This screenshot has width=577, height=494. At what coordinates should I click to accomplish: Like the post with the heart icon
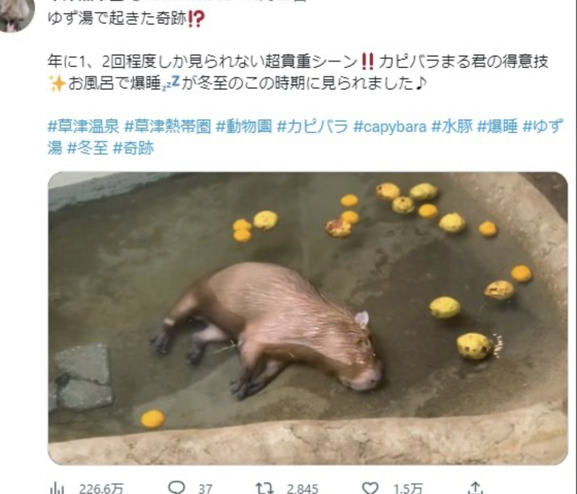click(370, 488)
